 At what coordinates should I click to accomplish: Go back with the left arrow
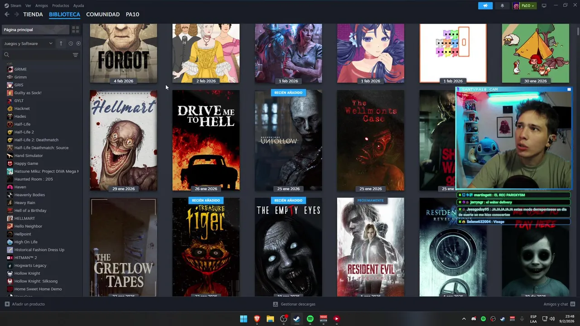click(x=7, y=14)
